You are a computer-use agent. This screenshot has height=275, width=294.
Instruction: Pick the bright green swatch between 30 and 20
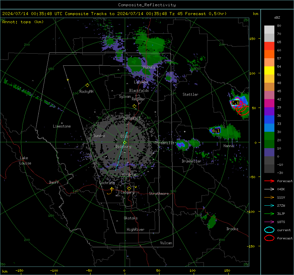point(269,136)
